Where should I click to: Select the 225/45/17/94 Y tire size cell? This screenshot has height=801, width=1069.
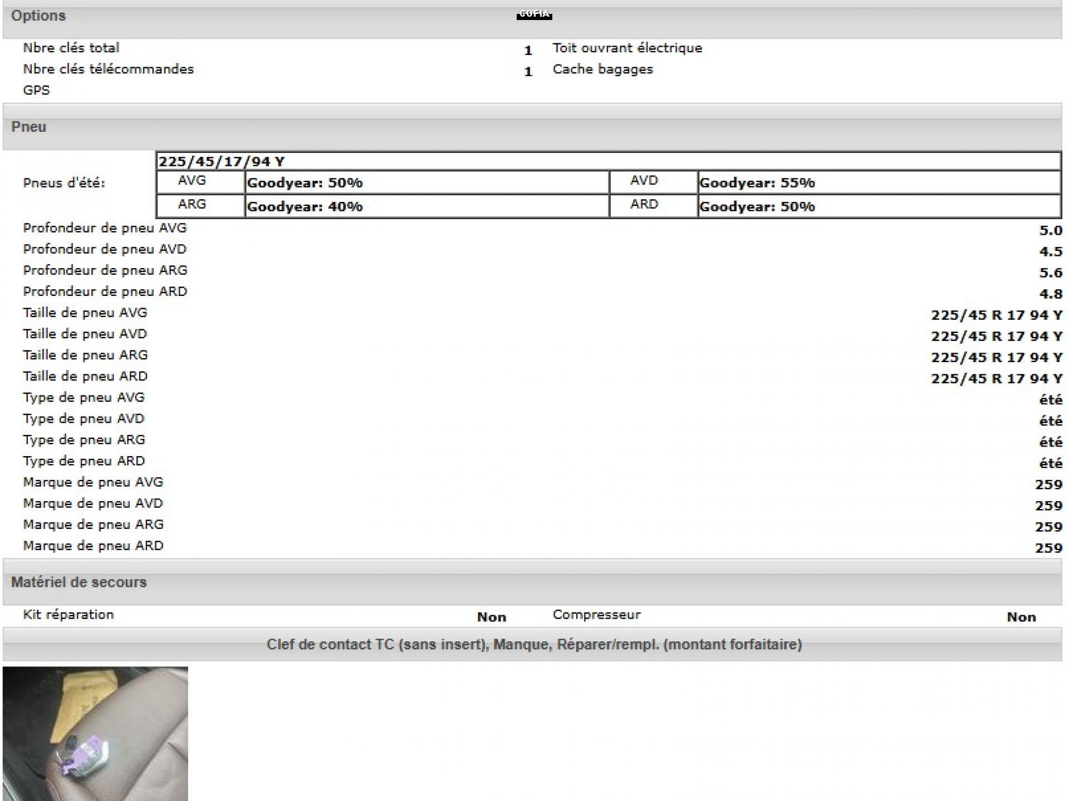[222, 162]
